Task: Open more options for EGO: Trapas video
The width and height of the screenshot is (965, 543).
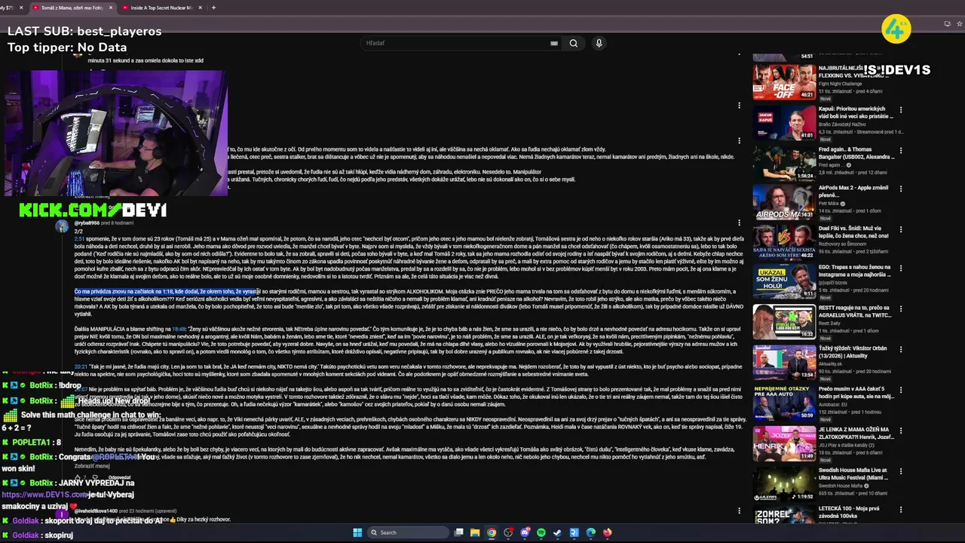Action: (x=900, y=268)
